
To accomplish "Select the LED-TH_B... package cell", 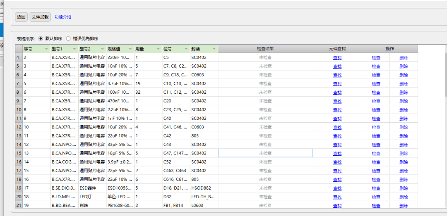I will click(204, 197).
